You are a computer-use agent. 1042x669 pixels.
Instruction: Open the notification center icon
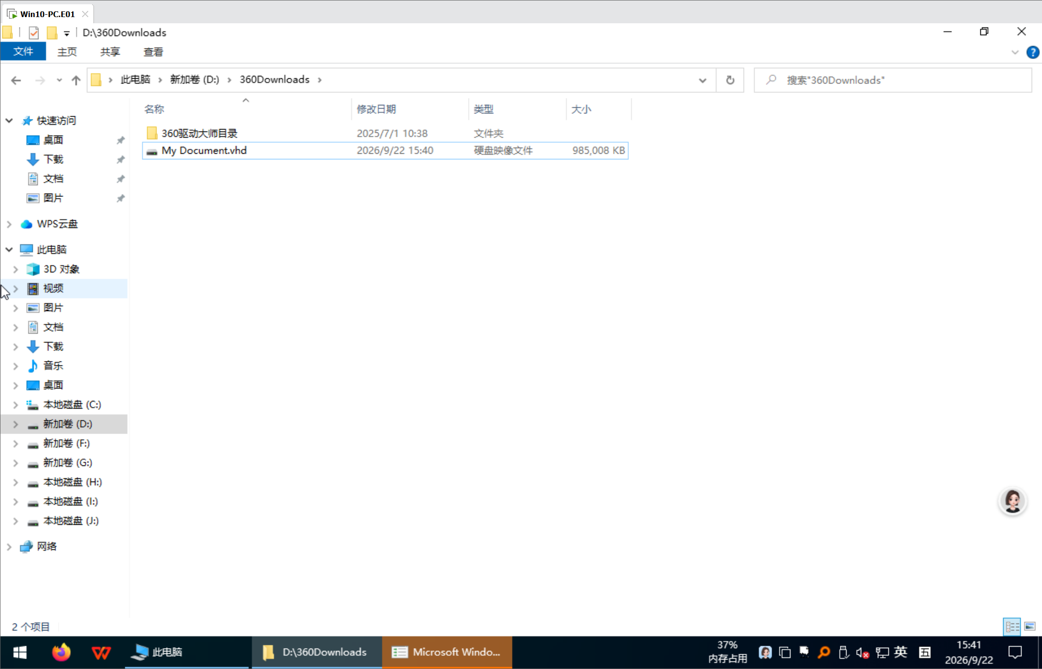pos(1015,652)
